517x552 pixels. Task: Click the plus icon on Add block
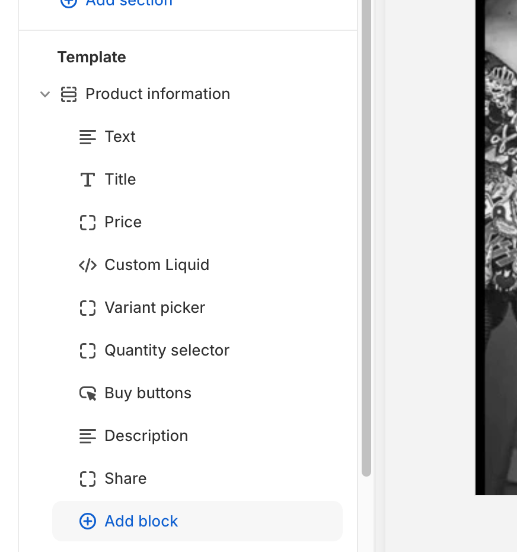(x=88, y=521)
